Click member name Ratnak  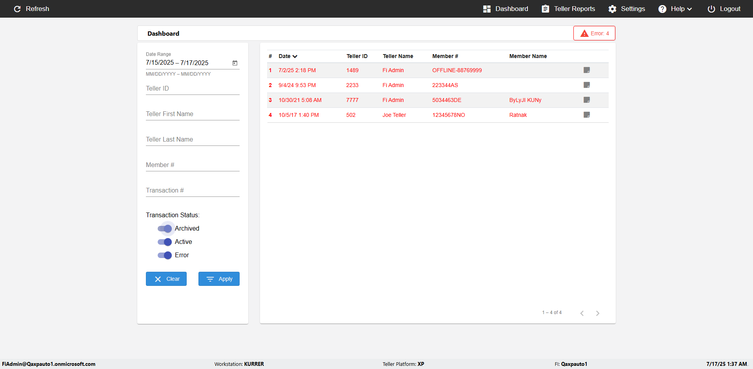pyautogui.click(x=518, y=115)
